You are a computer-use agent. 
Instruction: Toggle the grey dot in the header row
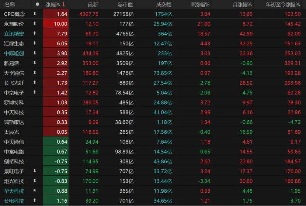[x=37, y=4]
